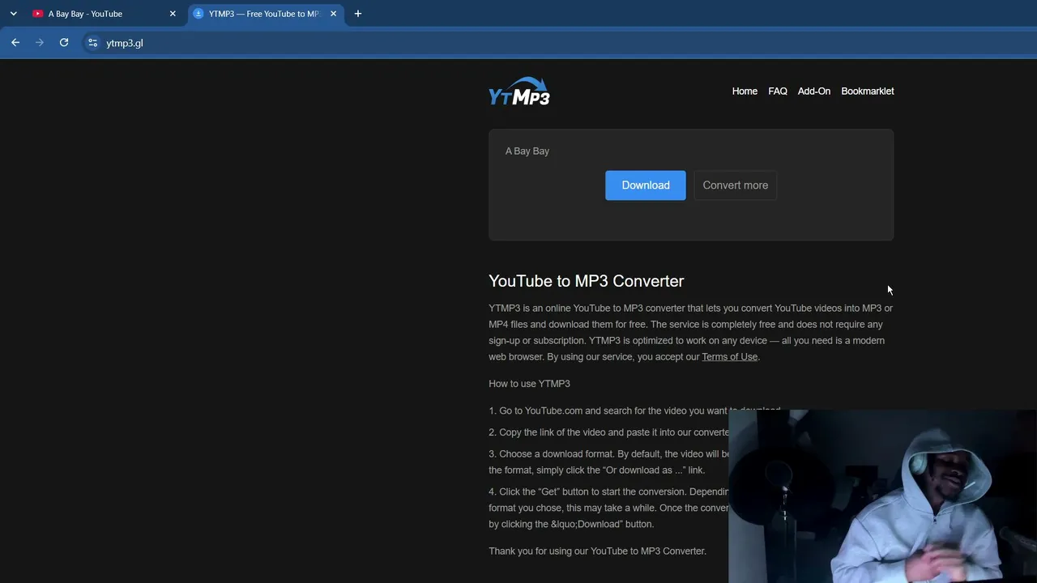Click the A Bay Bay video title text
This screenshot has width=1037, height=583.
point(527,151)
